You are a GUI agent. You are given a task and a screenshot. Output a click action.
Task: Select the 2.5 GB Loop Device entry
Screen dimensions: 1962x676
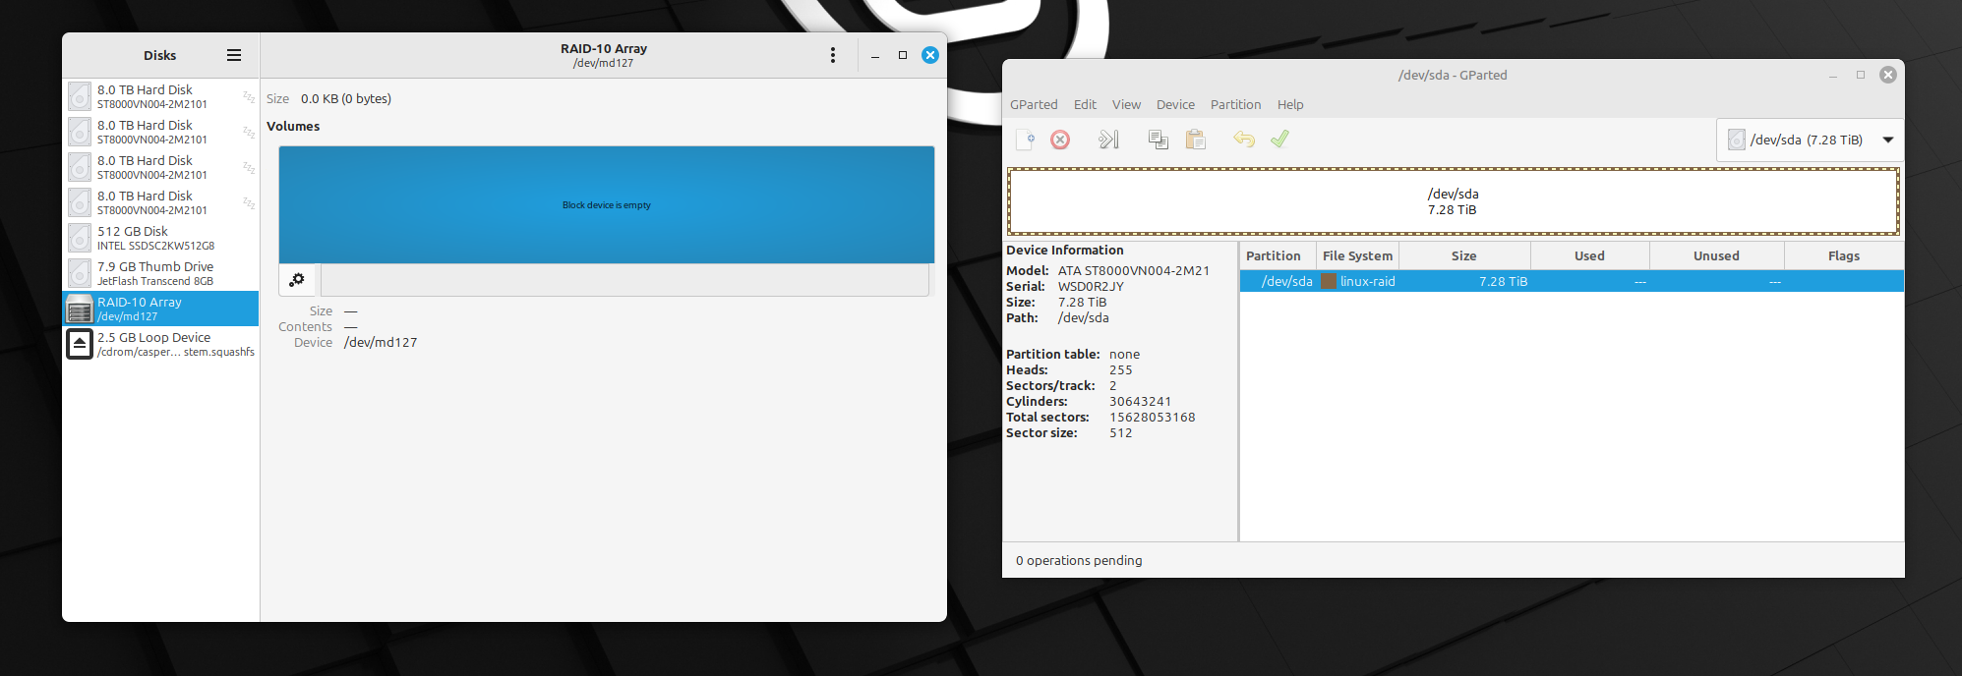161,344
